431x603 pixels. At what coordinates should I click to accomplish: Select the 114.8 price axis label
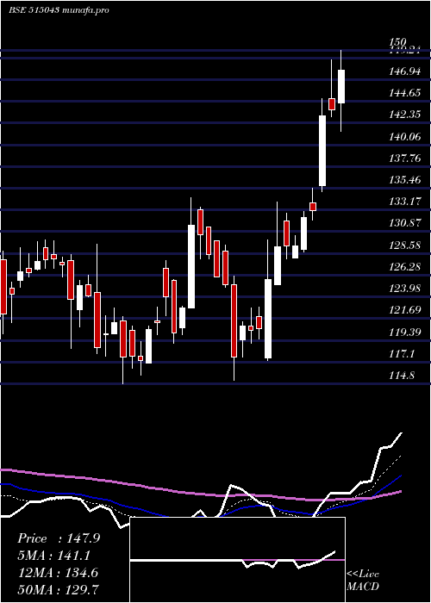click(x=403, y=375)
